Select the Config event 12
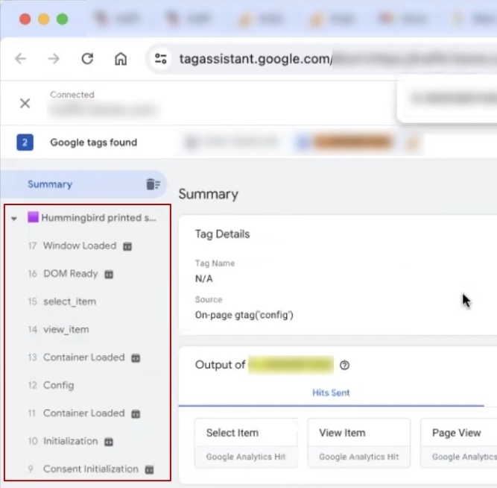The width and height of the screenshot is (497, 488). pyautogui.click(x=58, y=385)
